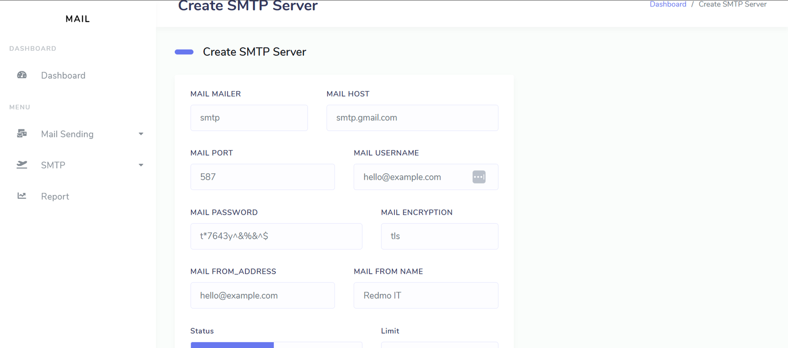Select the Mail Port input box

pos(262,177)
